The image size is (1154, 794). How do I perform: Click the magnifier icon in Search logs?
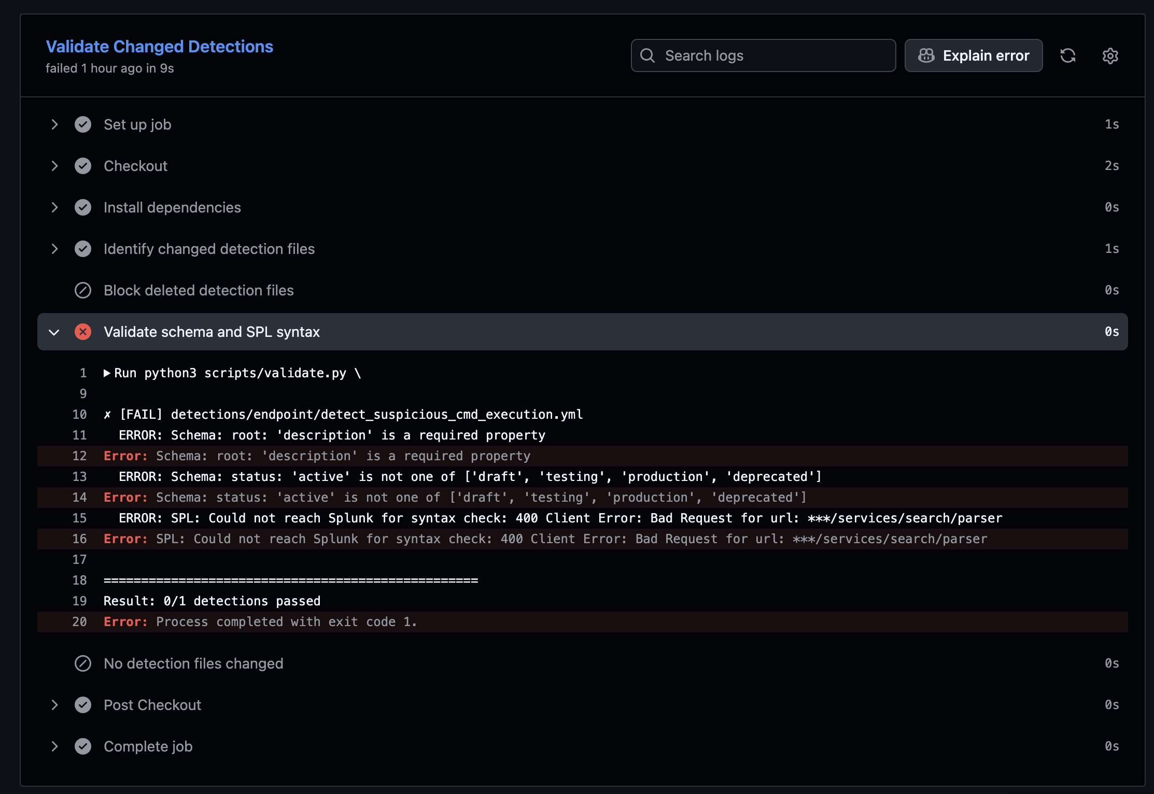(x=648, y=55)
